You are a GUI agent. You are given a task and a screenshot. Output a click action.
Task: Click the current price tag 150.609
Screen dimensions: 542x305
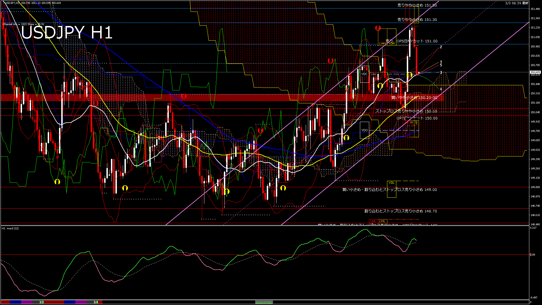tap(535, 72)
